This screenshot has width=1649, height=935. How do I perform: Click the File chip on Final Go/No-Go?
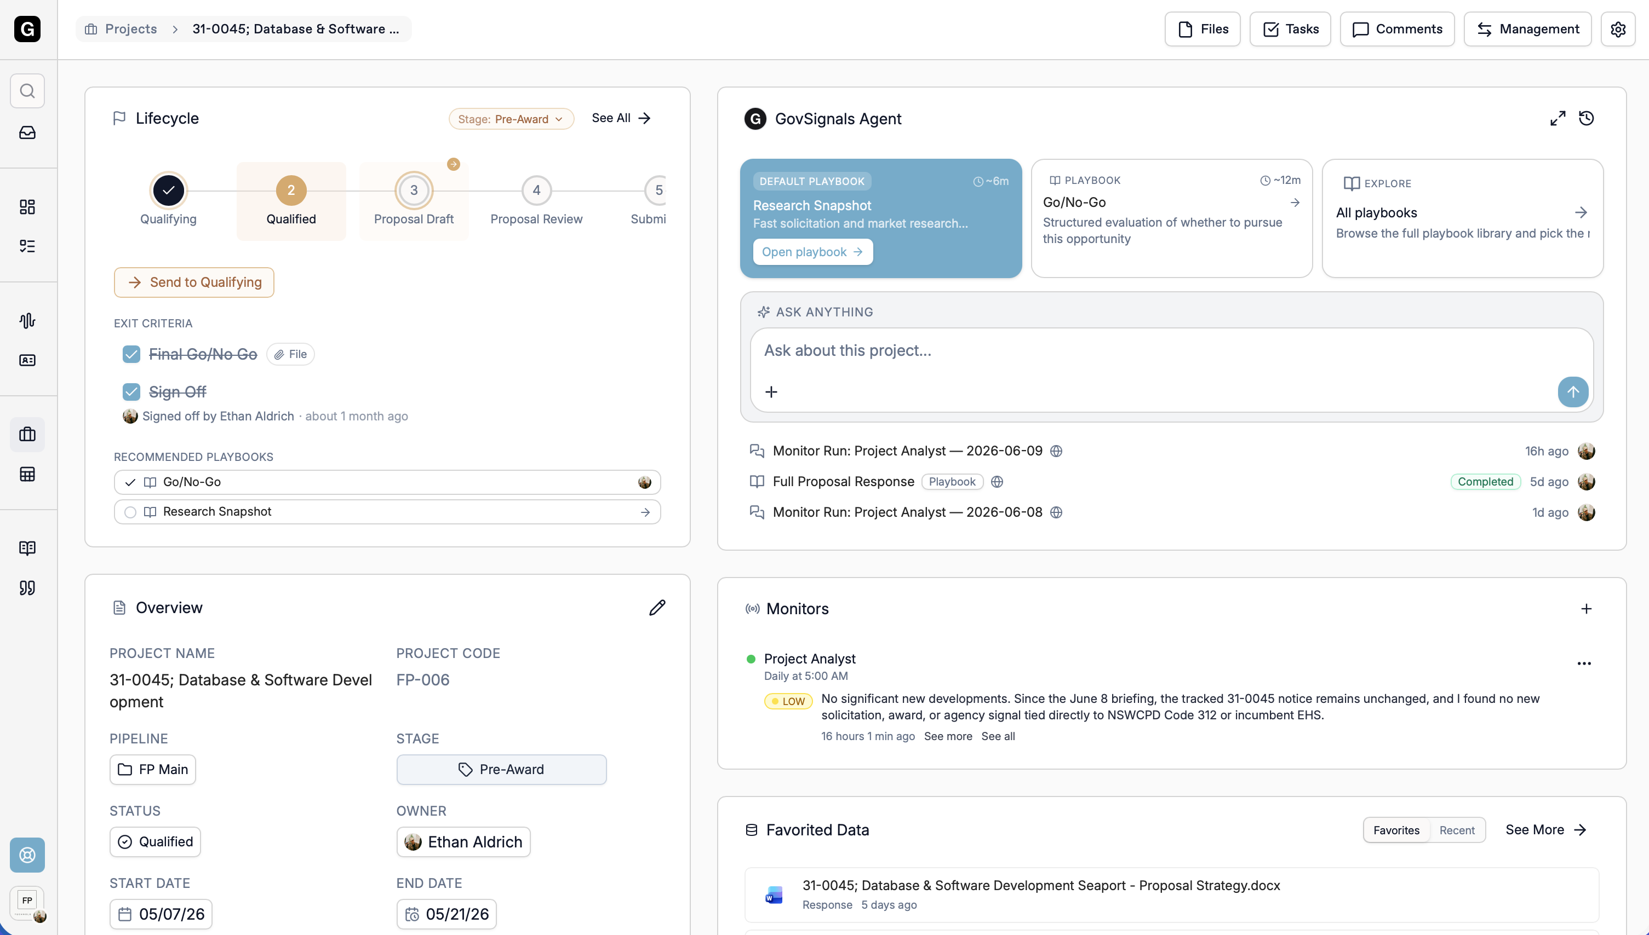[x=290, y=355]
